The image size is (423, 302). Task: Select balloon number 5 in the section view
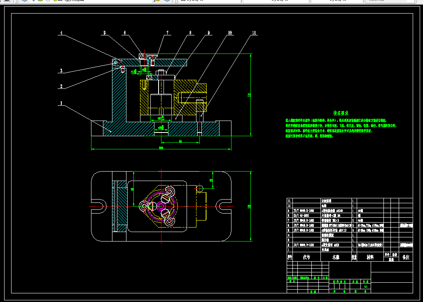105,33
